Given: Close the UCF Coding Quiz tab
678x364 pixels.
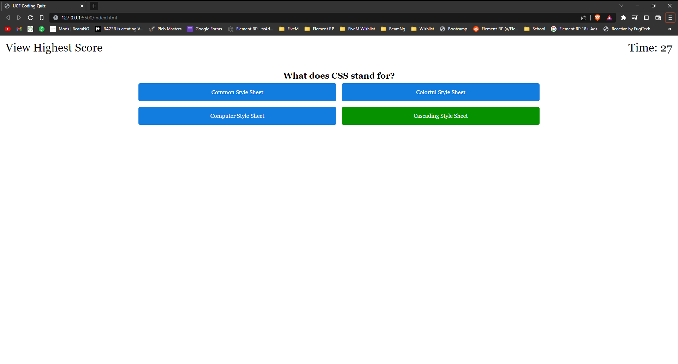Looking at the screenshot, I should click(x=82, y=6).
